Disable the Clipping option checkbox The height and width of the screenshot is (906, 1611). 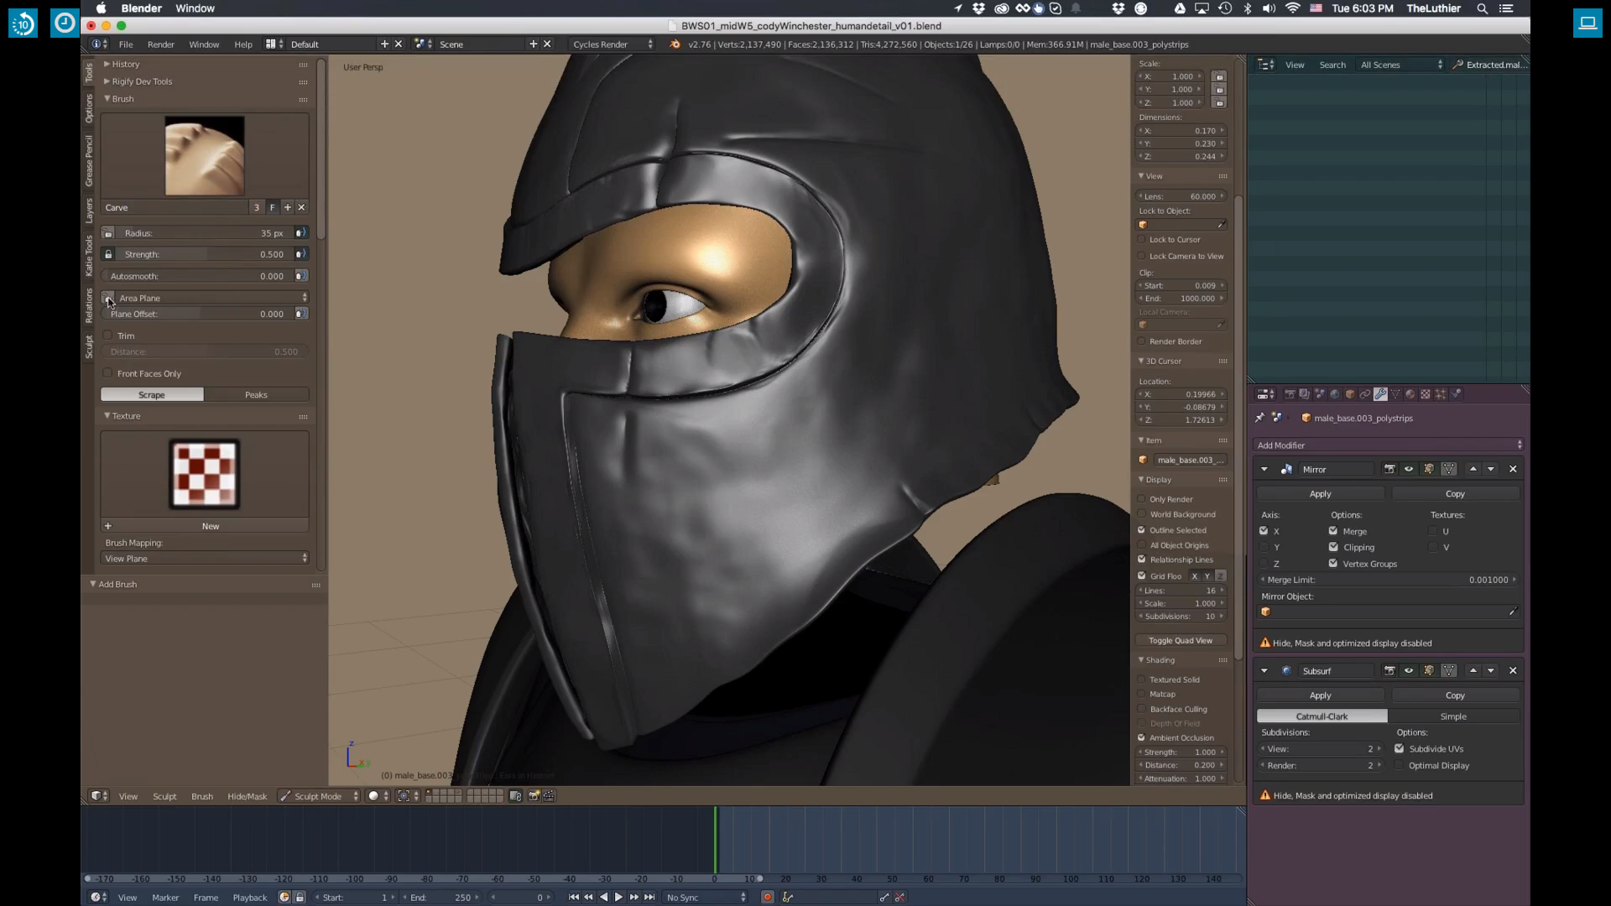[x=1333, y=547]
